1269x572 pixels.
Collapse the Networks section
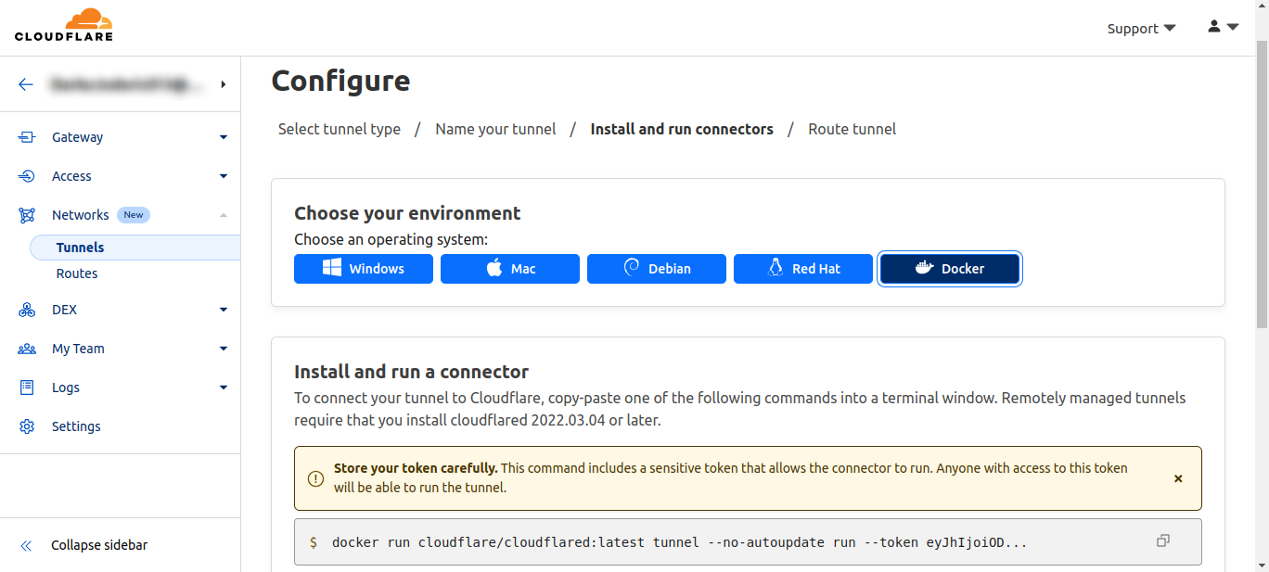coord(224,215)
